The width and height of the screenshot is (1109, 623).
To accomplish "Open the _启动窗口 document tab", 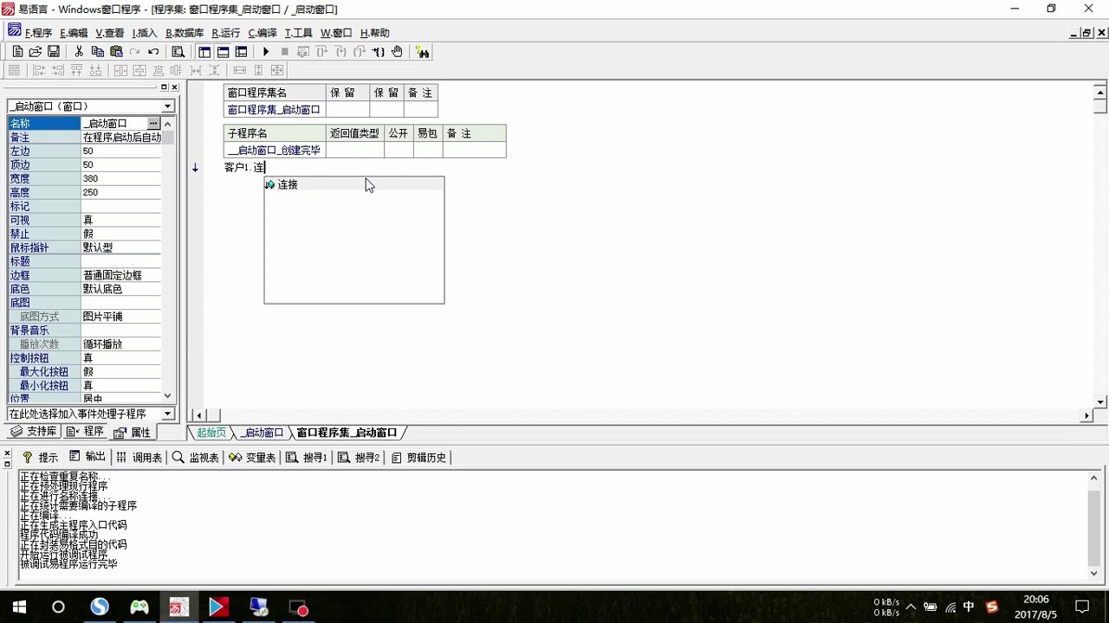I will point(262,433).
